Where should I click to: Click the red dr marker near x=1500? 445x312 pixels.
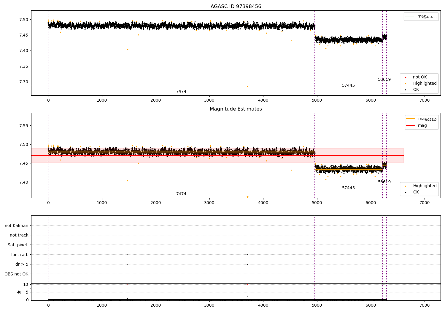pyautogui.click(x=128, y=284)
